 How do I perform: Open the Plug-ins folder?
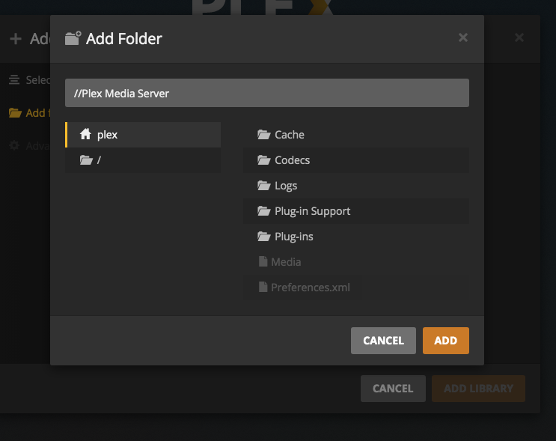(x=356, y=237)
